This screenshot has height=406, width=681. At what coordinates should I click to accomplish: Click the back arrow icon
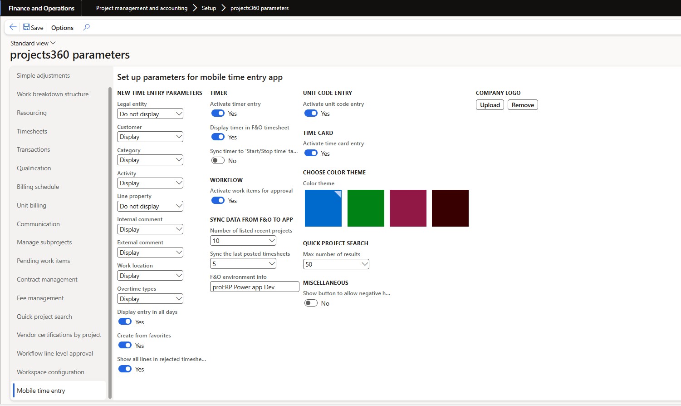13,27
